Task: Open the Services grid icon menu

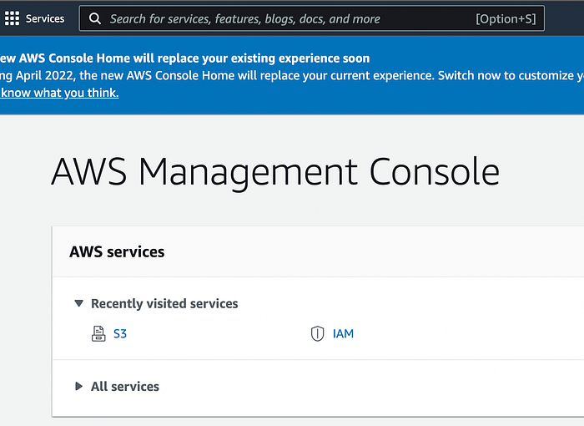Action: [12, 18]
